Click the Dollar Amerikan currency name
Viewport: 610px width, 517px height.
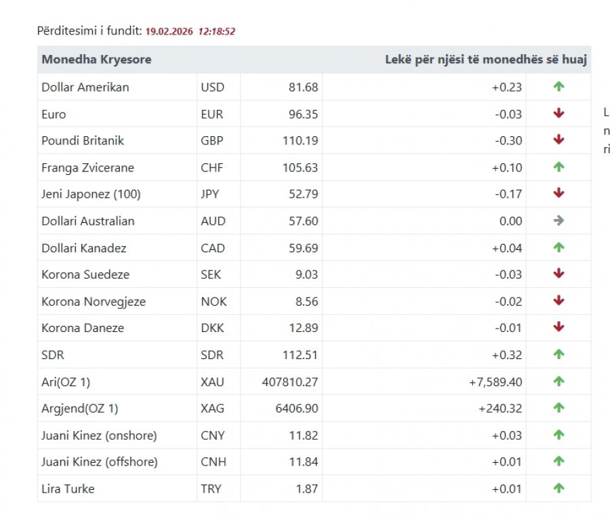pyautogui.click(x=85, y=87)
